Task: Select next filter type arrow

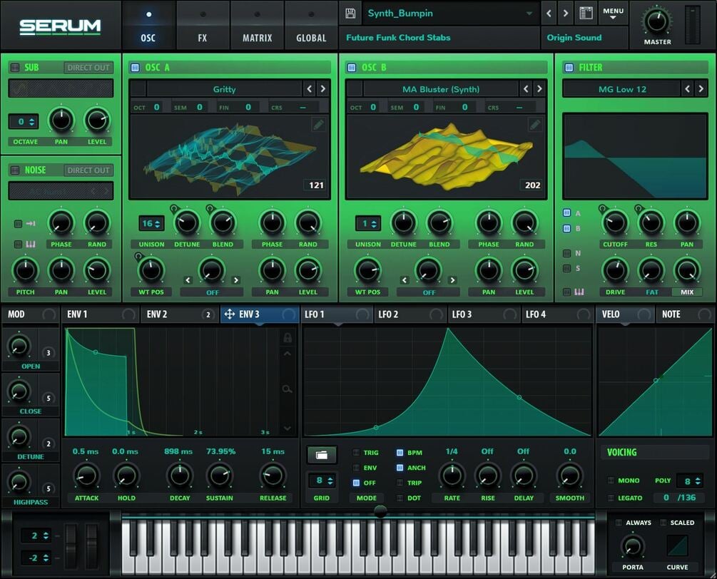Action: click(x=701, y=88)
